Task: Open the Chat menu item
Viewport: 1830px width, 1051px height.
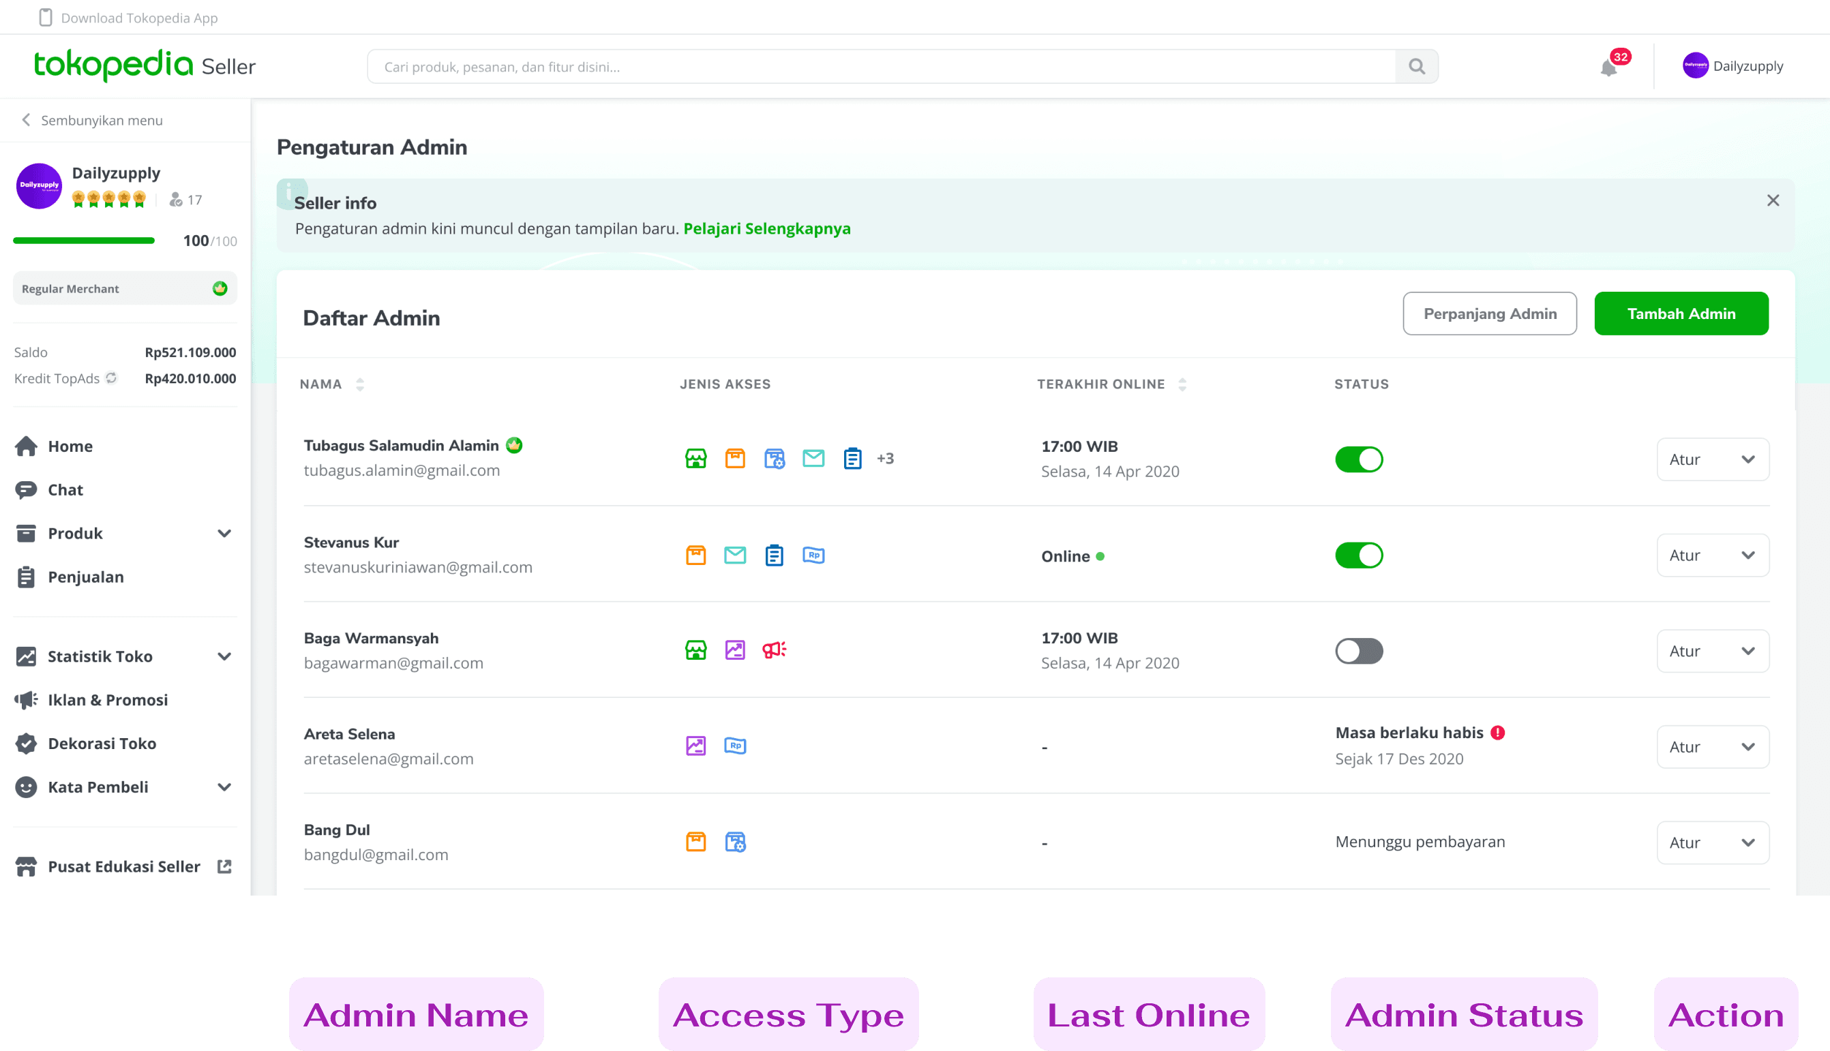Action: click(65, 490)
